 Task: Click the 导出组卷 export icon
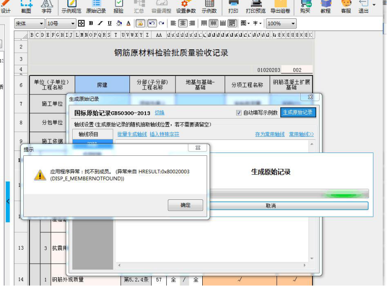tap(280, 6)
